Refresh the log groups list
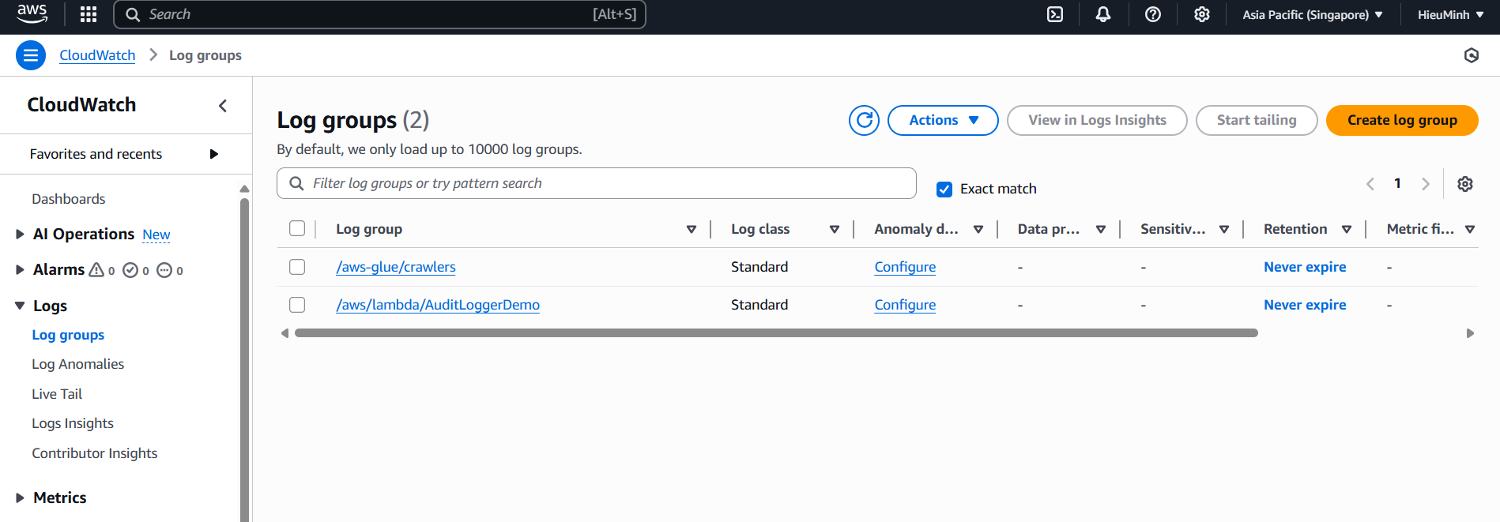Image resolution: width=1500 pixels, height=522 pixels. pos(865,120)
